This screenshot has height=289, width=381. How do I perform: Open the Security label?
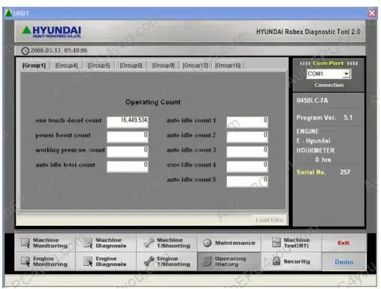297,261
